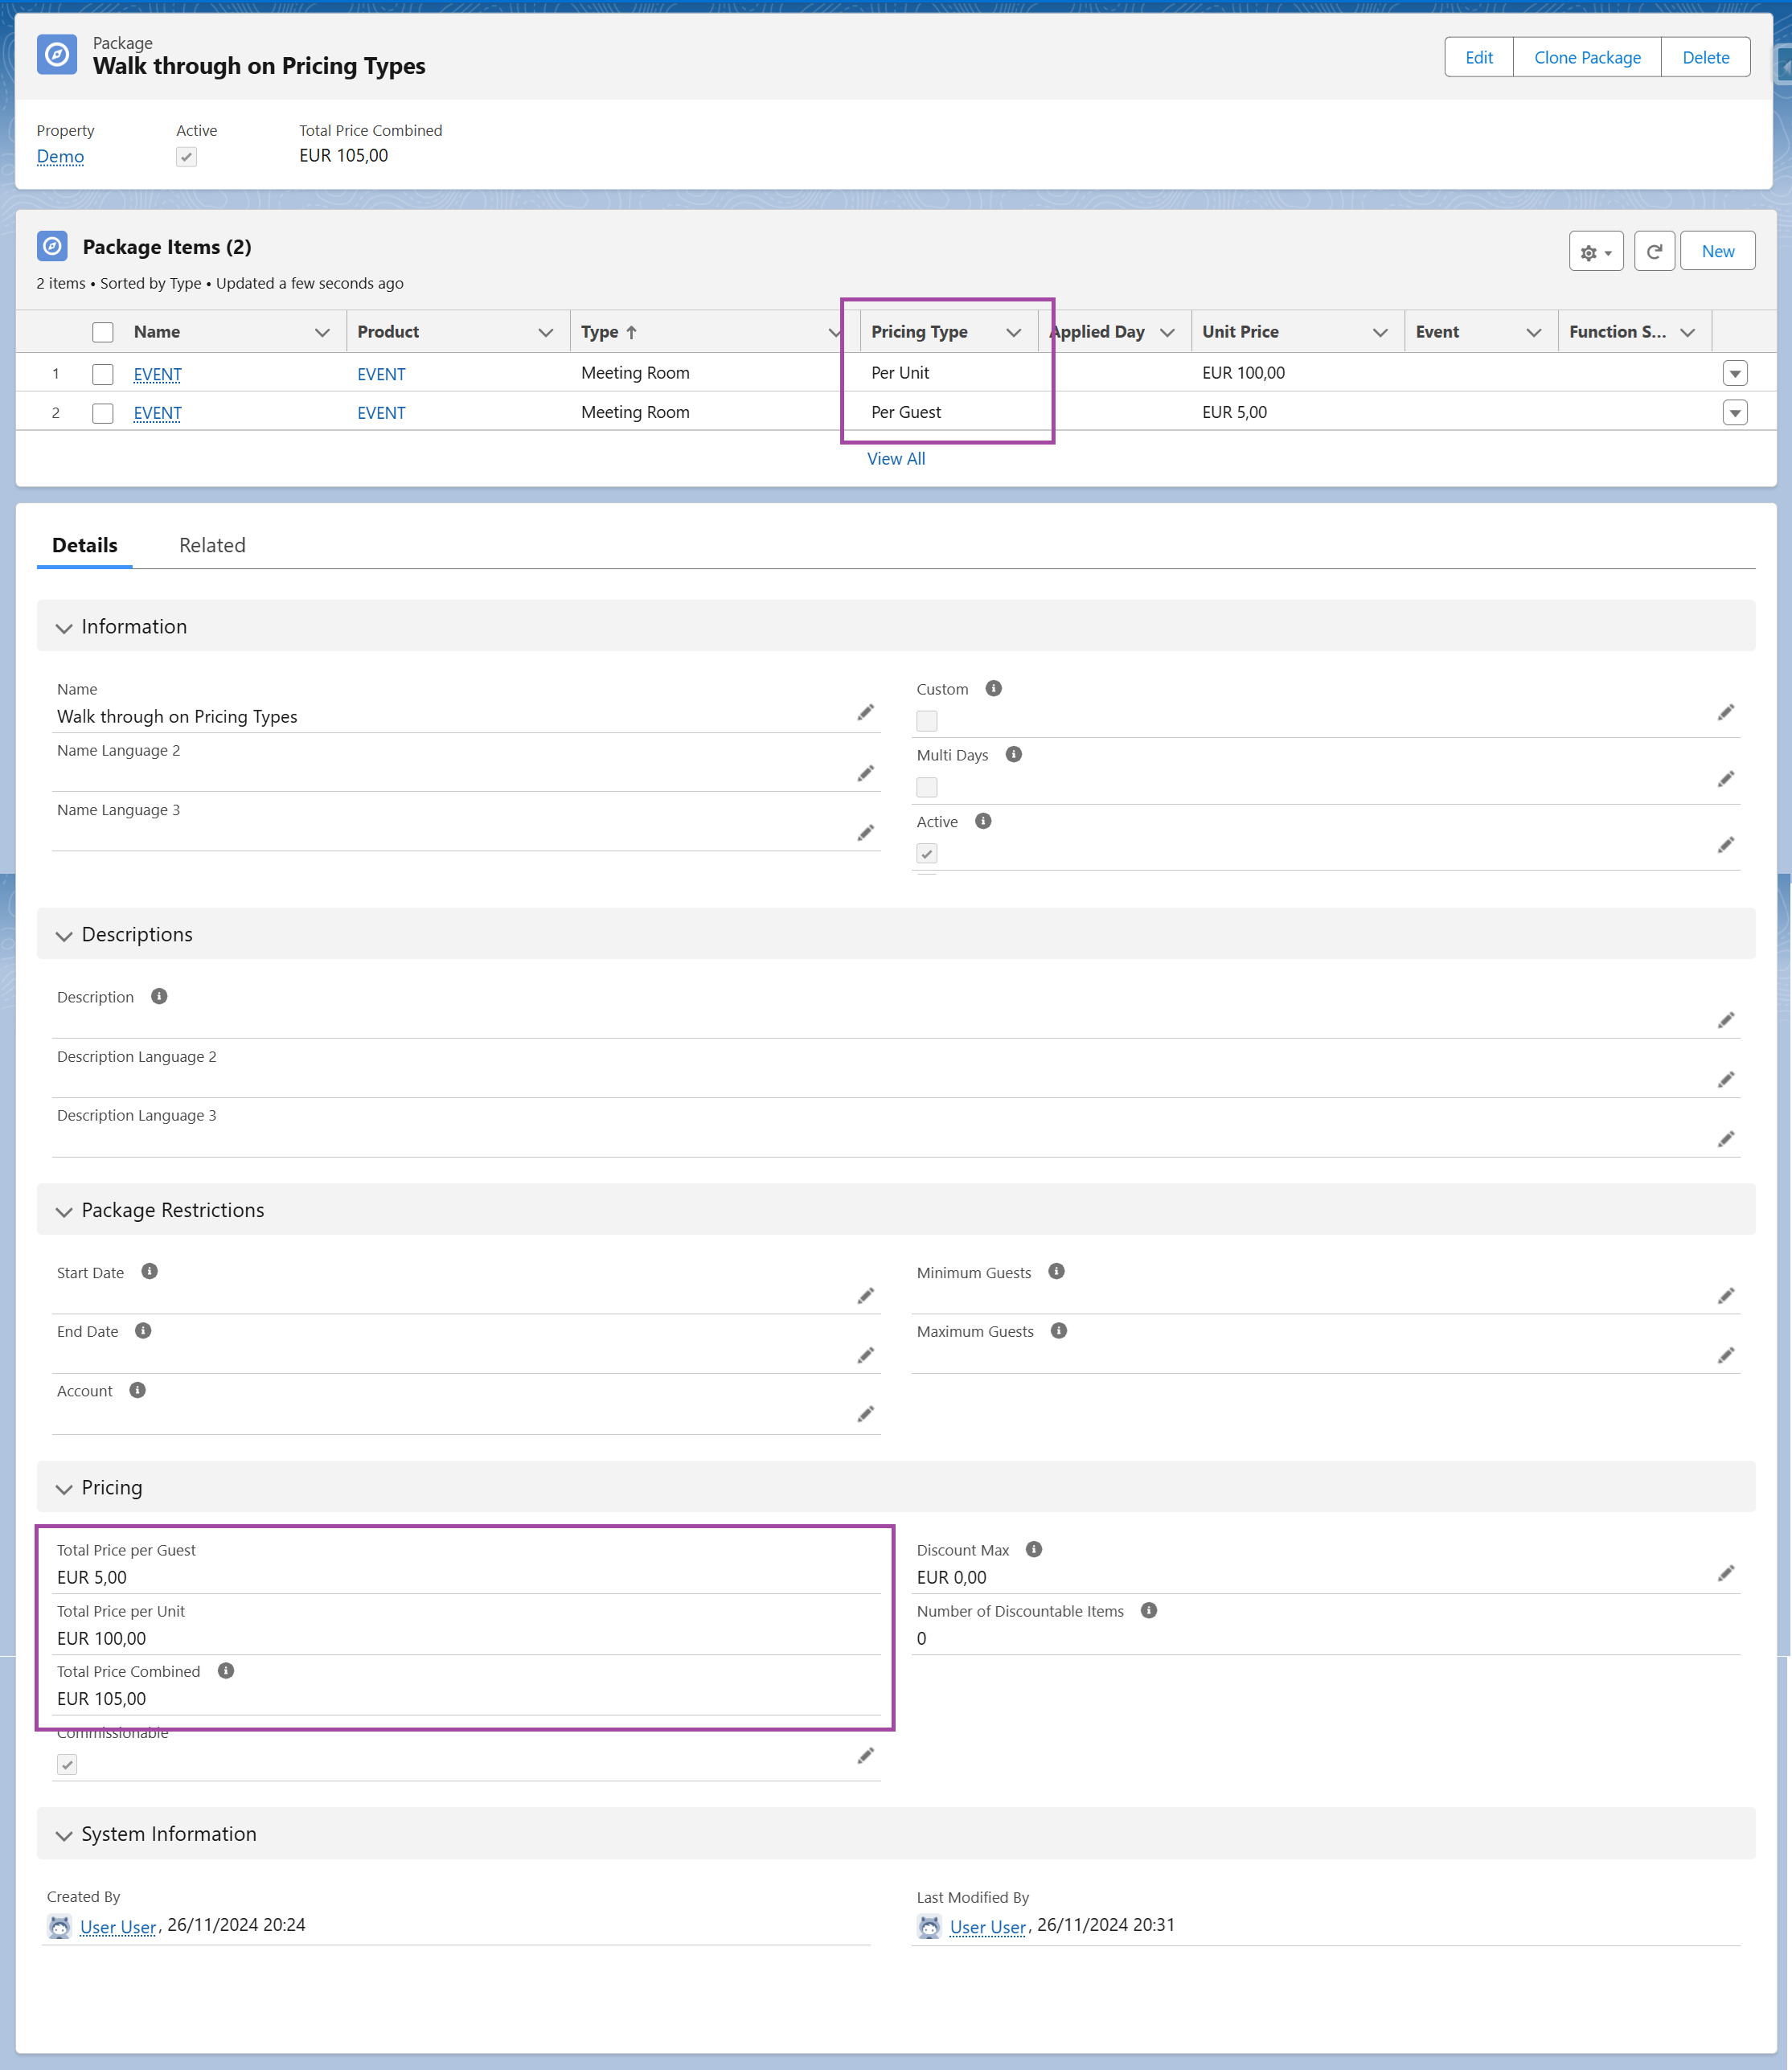Edit the Custom field pencil icon
This screenshot has height=2070, width=1792.
coord(1726,712)
